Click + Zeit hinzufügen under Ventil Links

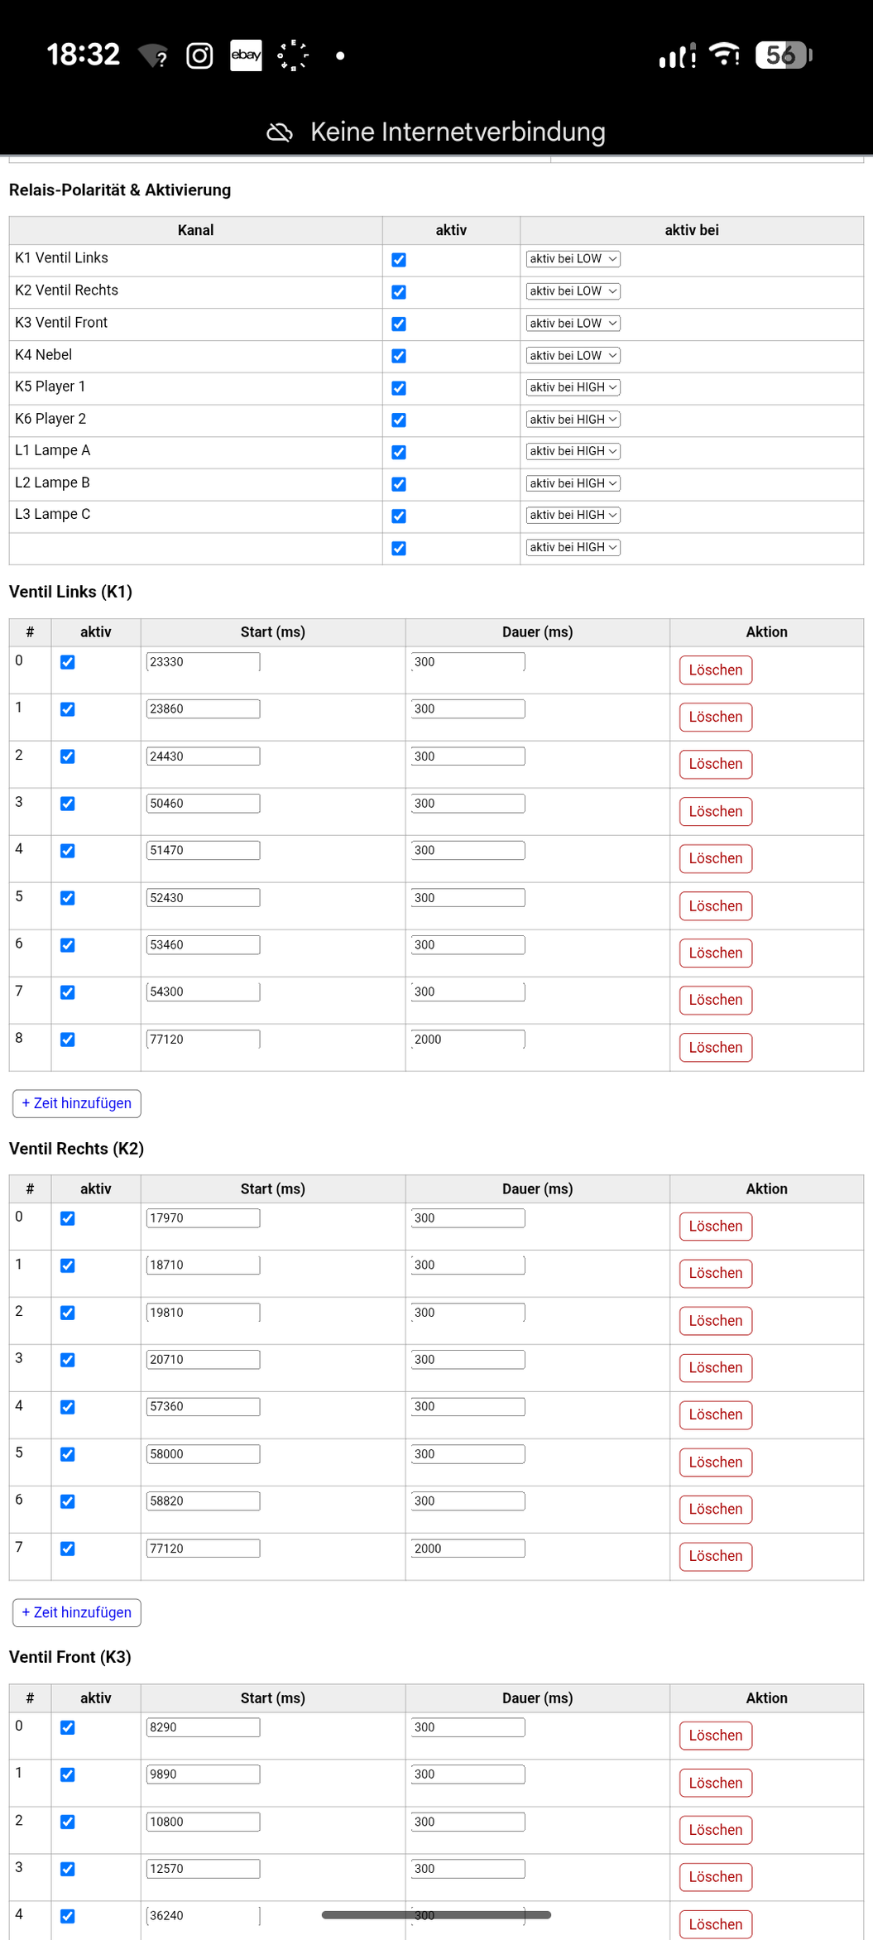click(77, 1103)
